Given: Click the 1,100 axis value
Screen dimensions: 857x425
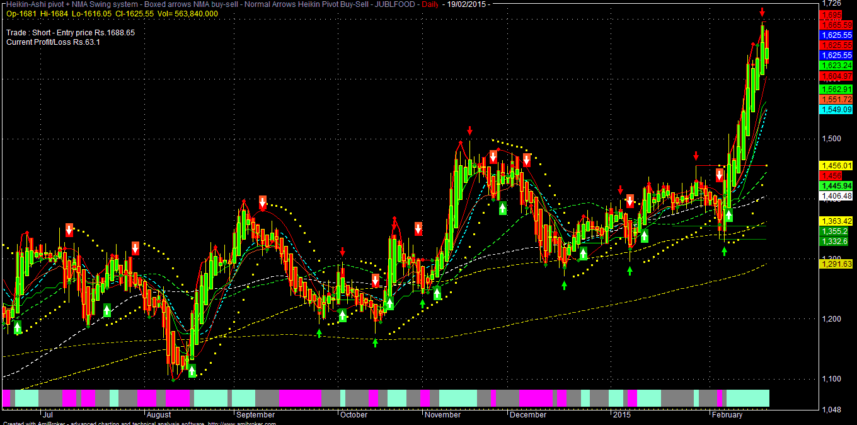Looking at the screenshot, I should pos(832,379).
